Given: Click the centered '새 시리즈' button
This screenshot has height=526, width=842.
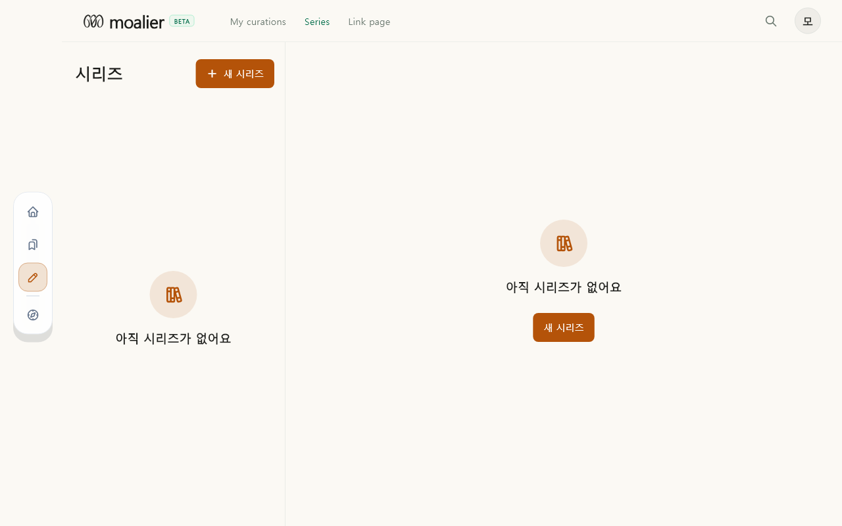Looking at the screenshot, I should point(564,327).
